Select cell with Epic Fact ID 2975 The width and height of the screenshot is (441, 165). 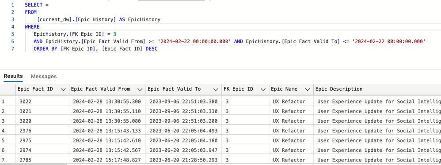pos(42,140)
